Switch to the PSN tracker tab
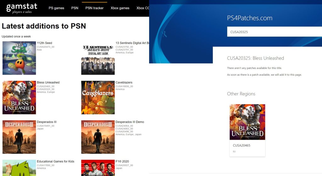The width and height of the screenshot is (322, 176). tap(94, 8)
